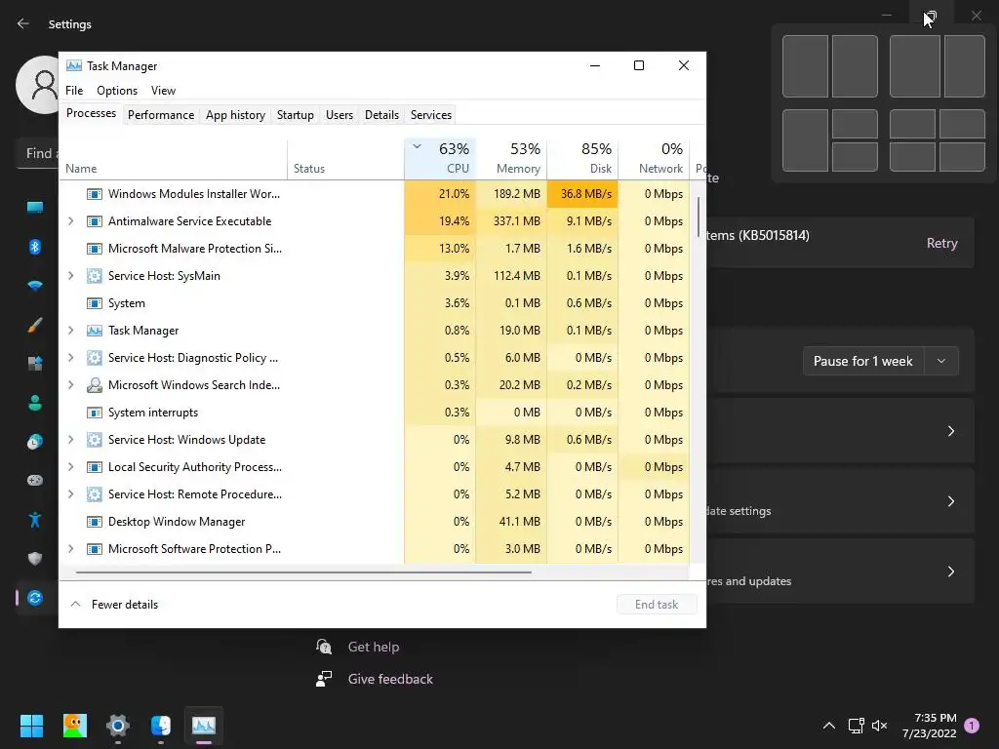Switch to the Services tab
Image resolution: width=999 pixels, height=749 pixels.
(430, 115)
